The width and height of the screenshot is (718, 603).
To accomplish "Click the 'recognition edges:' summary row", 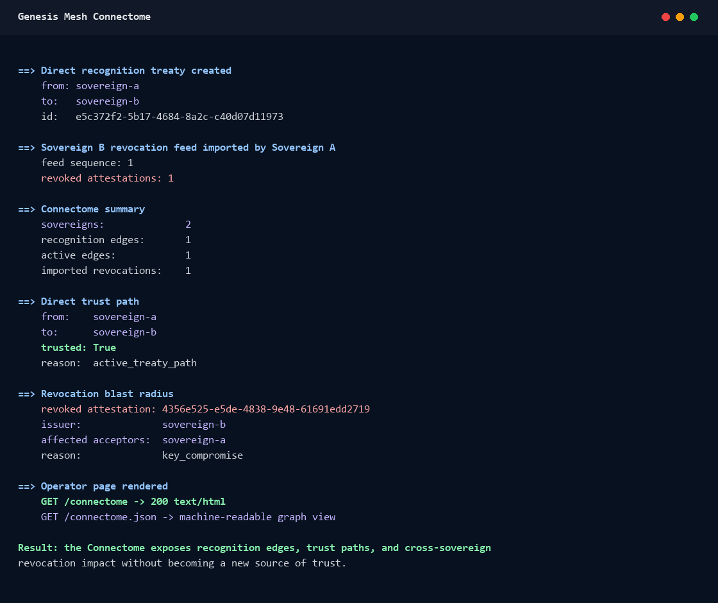I will [x=116, y=240].
